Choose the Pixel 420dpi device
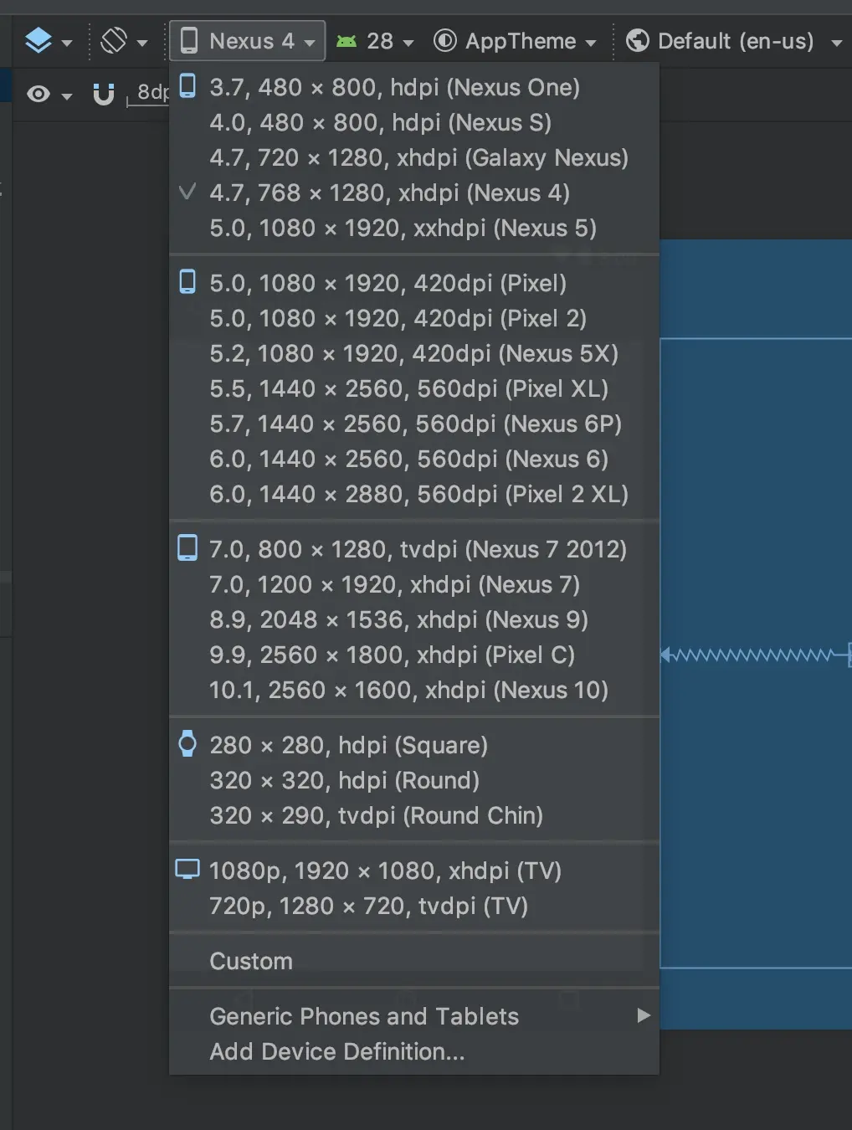Viewport: 852px width, 1130px height. 414,283
